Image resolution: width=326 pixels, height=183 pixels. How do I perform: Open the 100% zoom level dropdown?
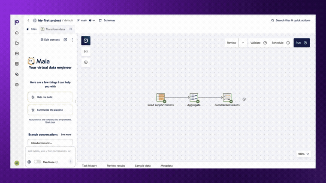(304, 154)
